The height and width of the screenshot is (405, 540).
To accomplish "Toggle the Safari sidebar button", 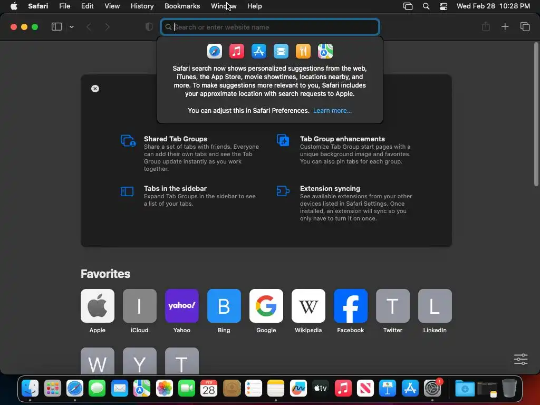I will [x=56, y=27].
